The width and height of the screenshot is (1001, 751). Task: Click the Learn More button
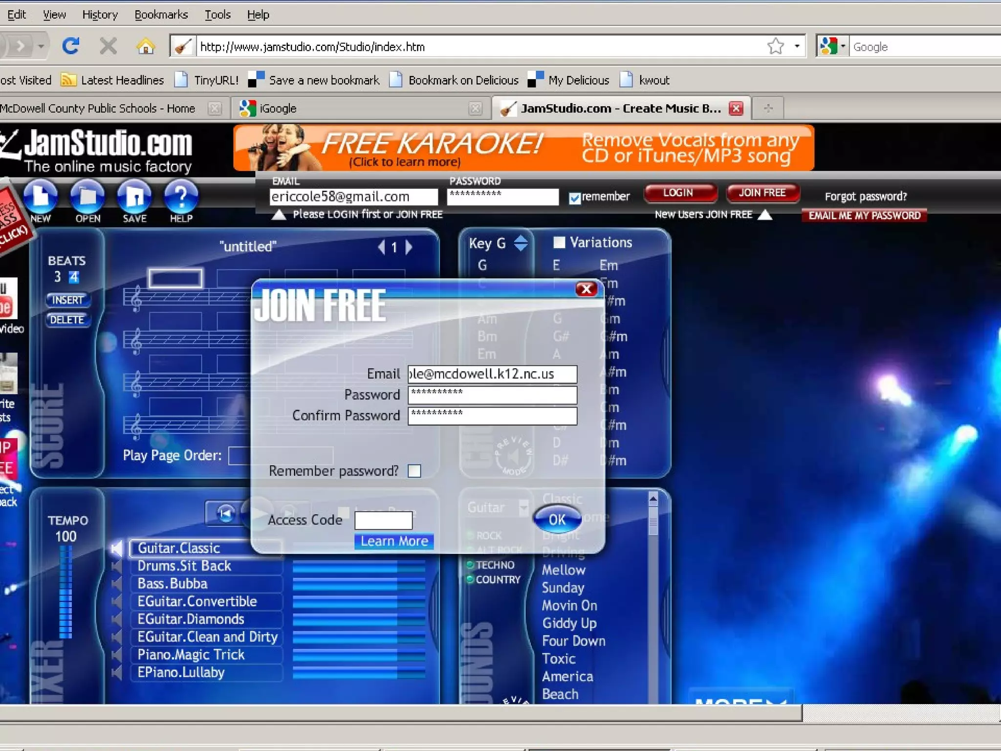[x=394, y=541]
